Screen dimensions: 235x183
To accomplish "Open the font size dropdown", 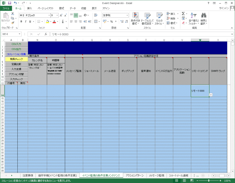I will 57,15.
